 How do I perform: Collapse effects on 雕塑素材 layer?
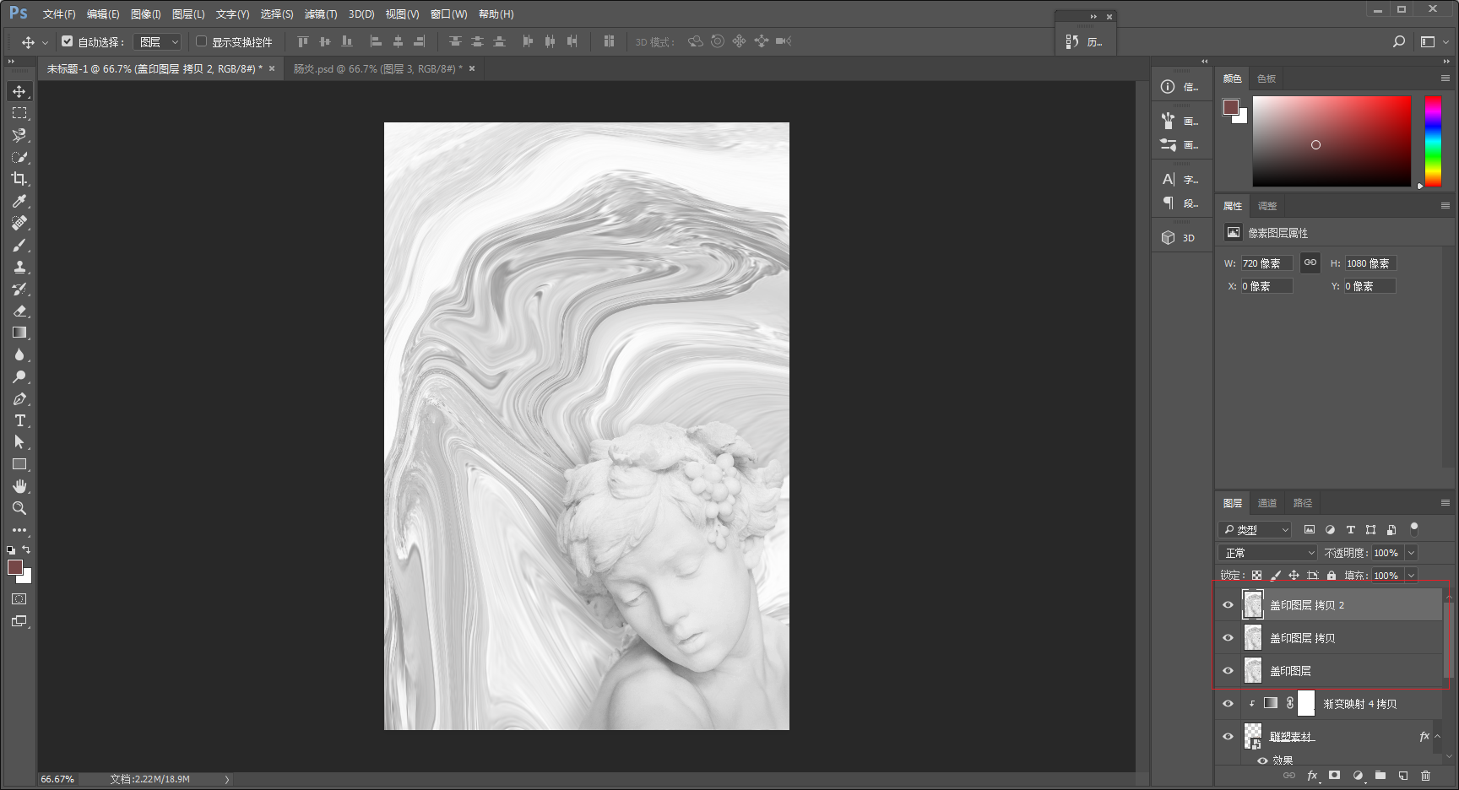(x=1438, y=737)
